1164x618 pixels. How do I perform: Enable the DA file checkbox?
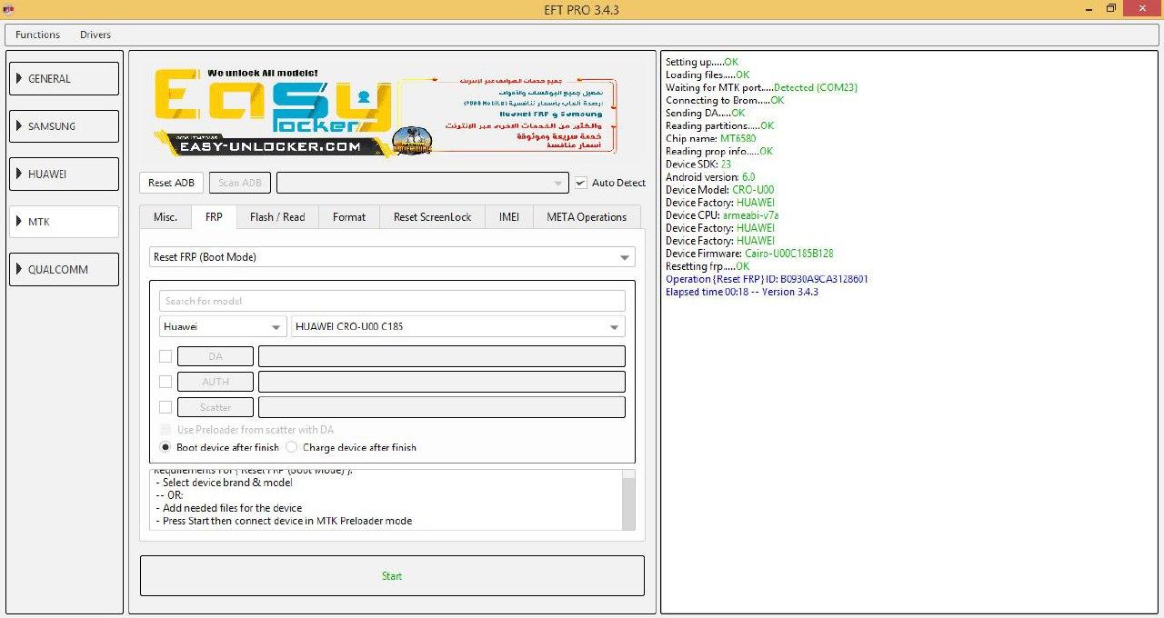click(x=166, y=356)
